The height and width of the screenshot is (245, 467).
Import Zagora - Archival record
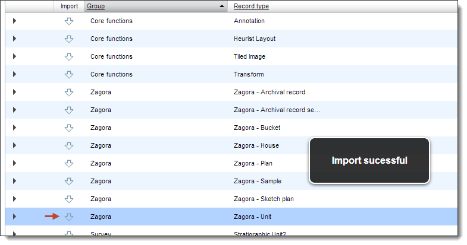click(x=69, y=93)
